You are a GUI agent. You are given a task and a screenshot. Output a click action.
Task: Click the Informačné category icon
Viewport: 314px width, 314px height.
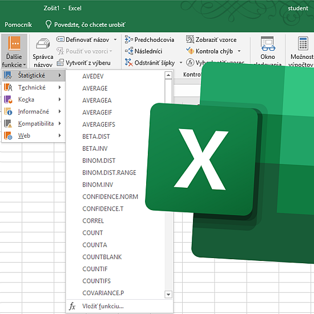point(8,111)
